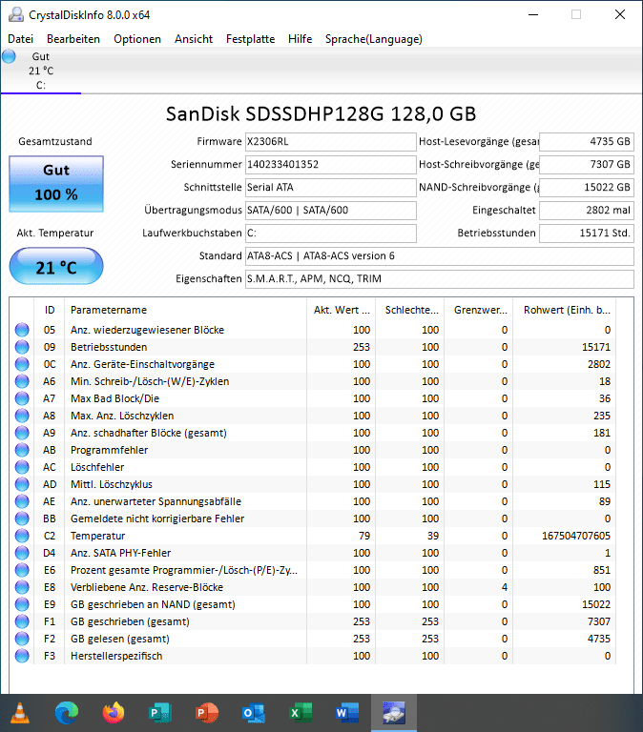Click the Gut 100 % health status button
Screen dimensions: 643x732
56,183
